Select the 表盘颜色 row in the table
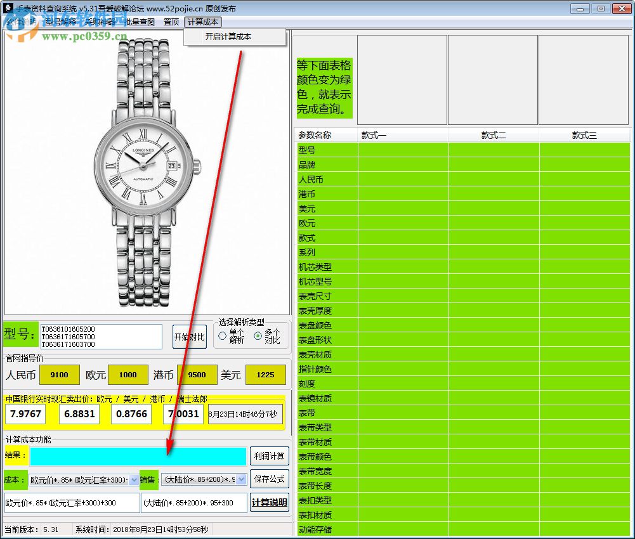This screenshot has height=539, width=635. (464, 325)
